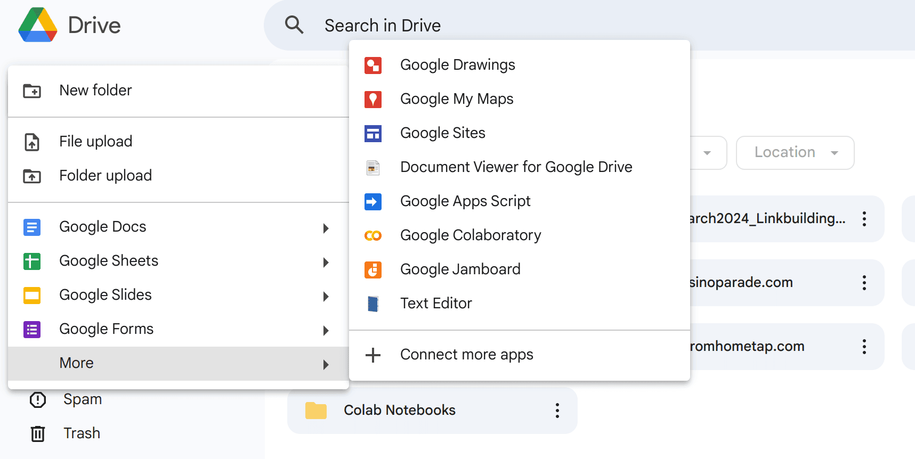
Task: Create a new Google Drawings file
Action: (520, 65)
